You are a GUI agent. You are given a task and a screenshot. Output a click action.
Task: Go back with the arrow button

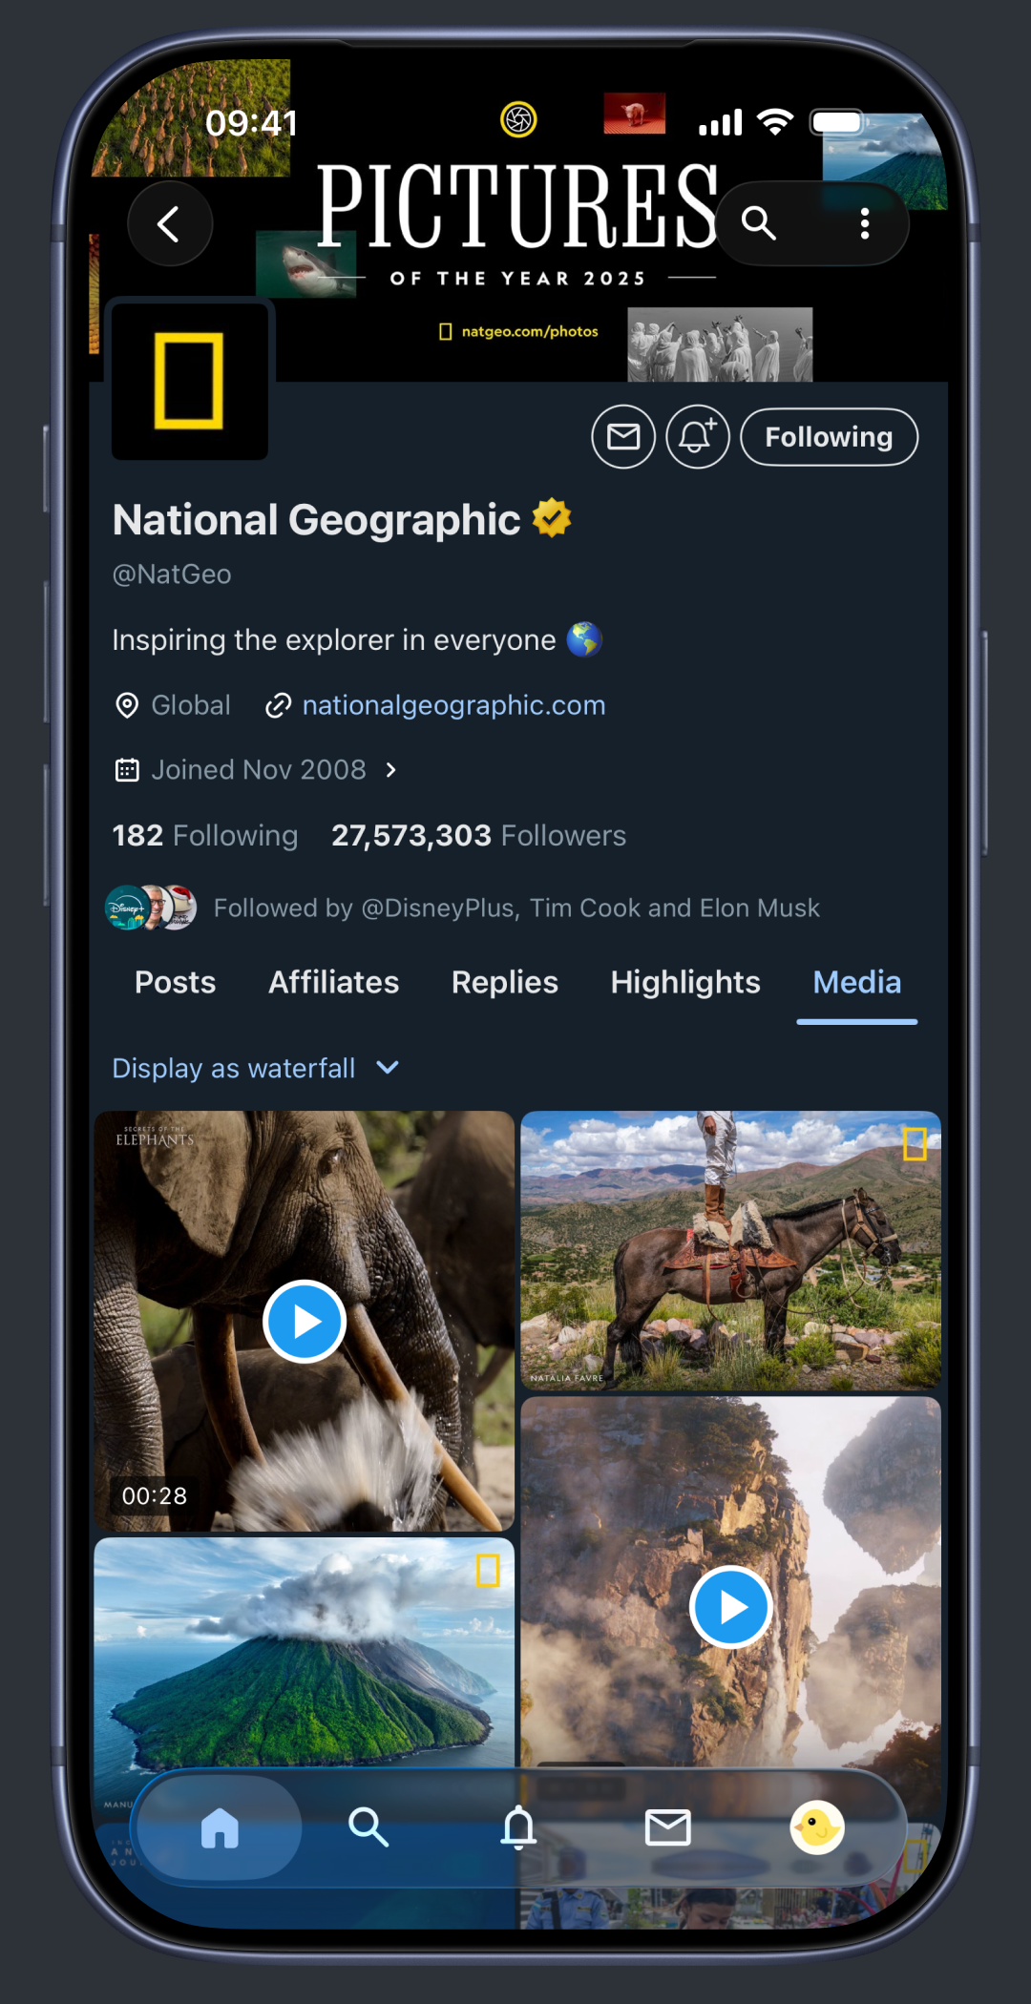(170, 223)
